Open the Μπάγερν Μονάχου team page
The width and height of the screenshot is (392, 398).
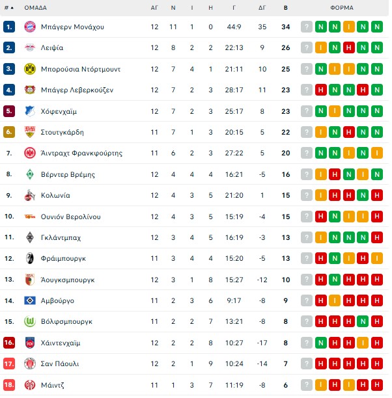(73, 27)
